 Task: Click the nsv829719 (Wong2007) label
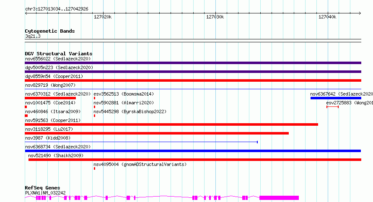50,85
